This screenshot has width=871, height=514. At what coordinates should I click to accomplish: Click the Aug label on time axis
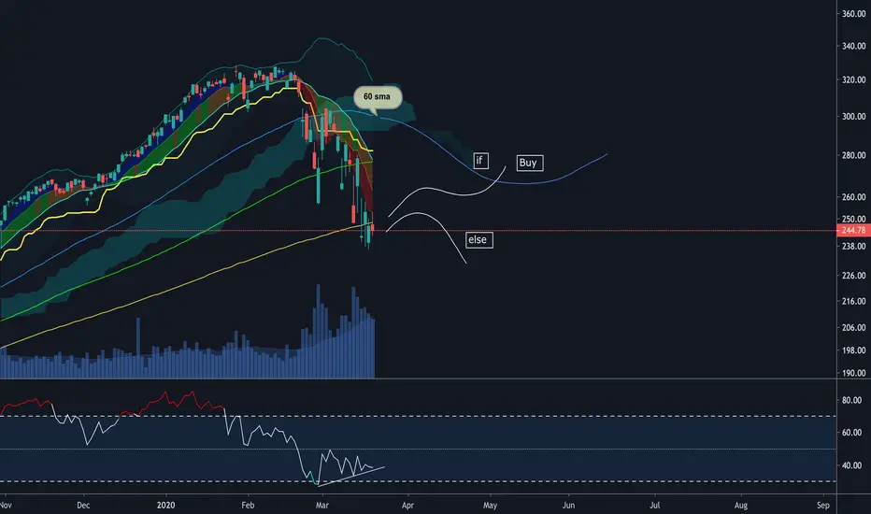point(741,506)
